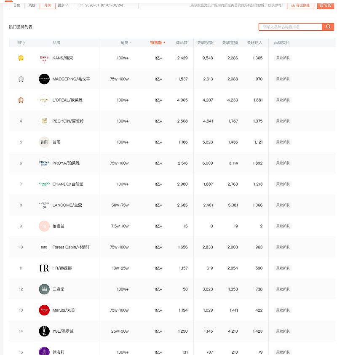The height and width of the screenshot is (355, 337).
Task: Open the YSL/圣罗兰 brand logo
Action: [x=44, y=331]
